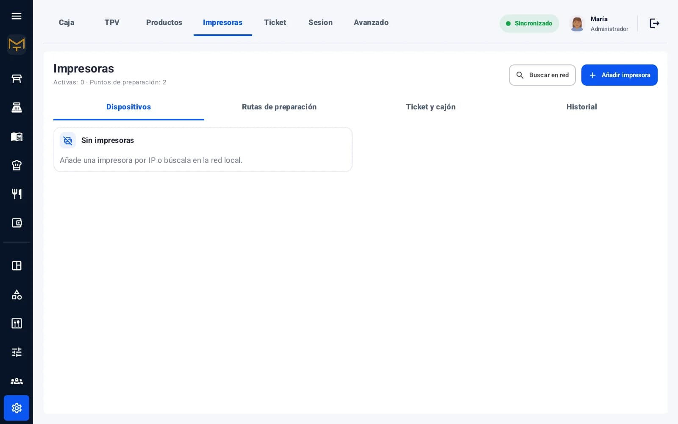Open the Avanzado tab
Screen dimensions: 678x424
[371, 22]
